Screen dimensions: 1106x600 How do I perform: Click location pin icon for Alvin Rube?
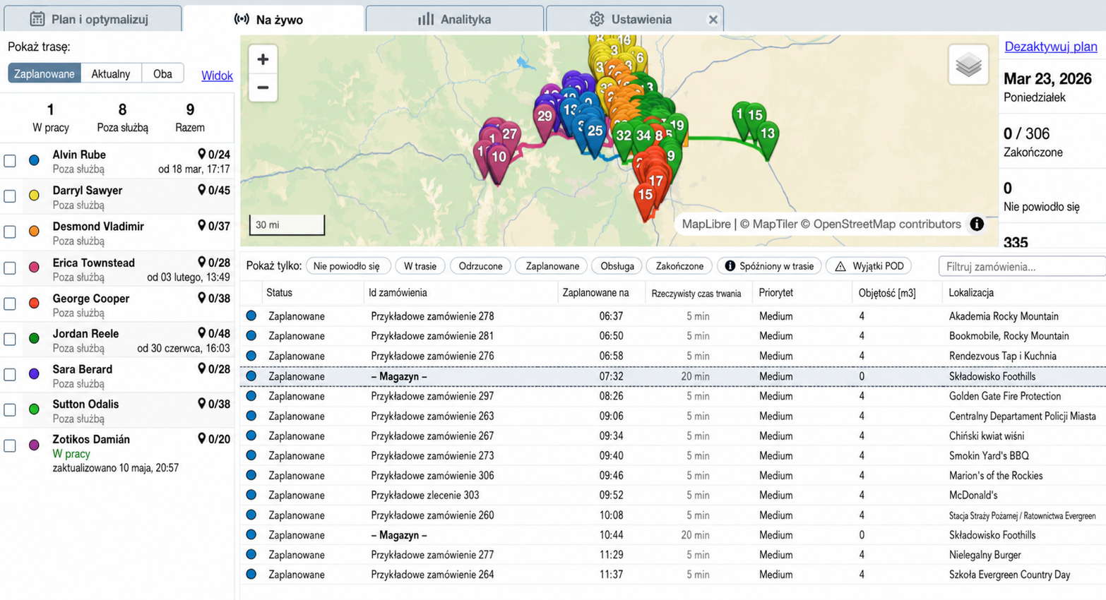tap(201, 154)
